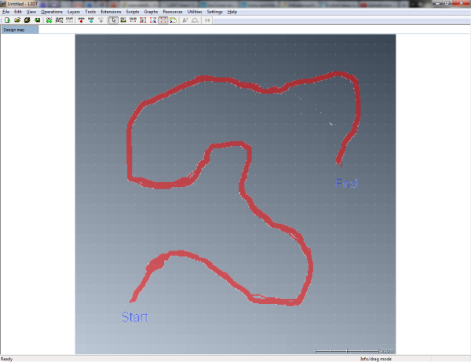Click the Save project icon

pos(27,20)
